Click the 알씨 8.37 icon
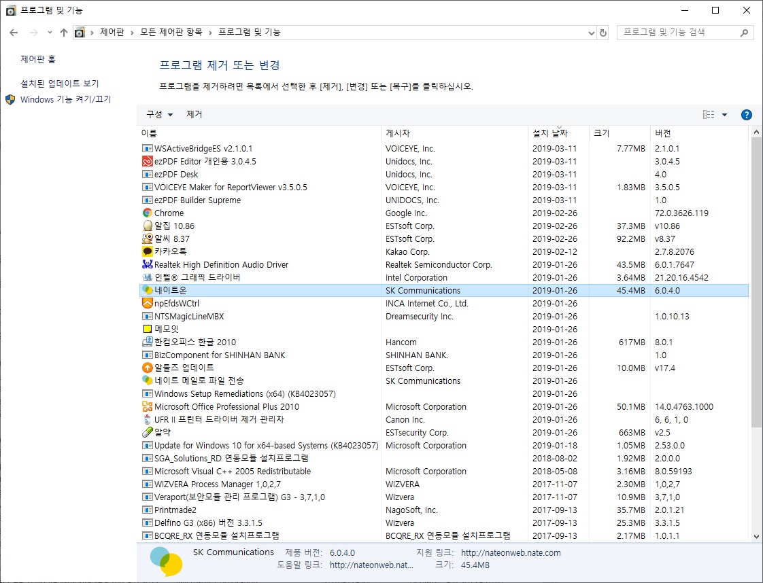The height and width of the screenshot is (583, 763). 148,238
